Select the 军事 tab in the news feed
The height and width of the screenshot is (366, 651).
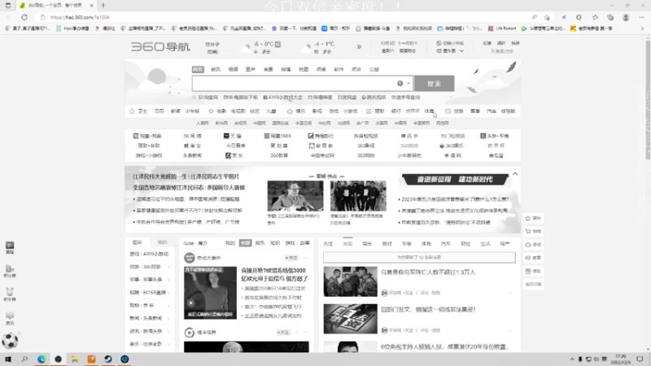(x=406, y=244)
